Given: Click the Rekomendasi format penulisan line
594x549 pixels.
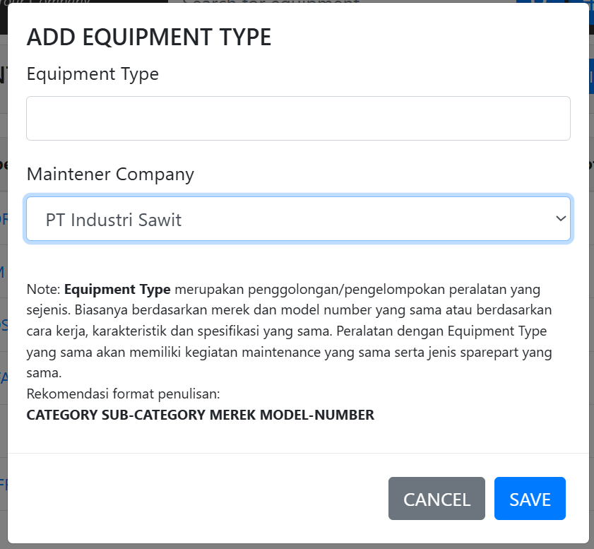Looking at the screenshot, I should [124, 392].
